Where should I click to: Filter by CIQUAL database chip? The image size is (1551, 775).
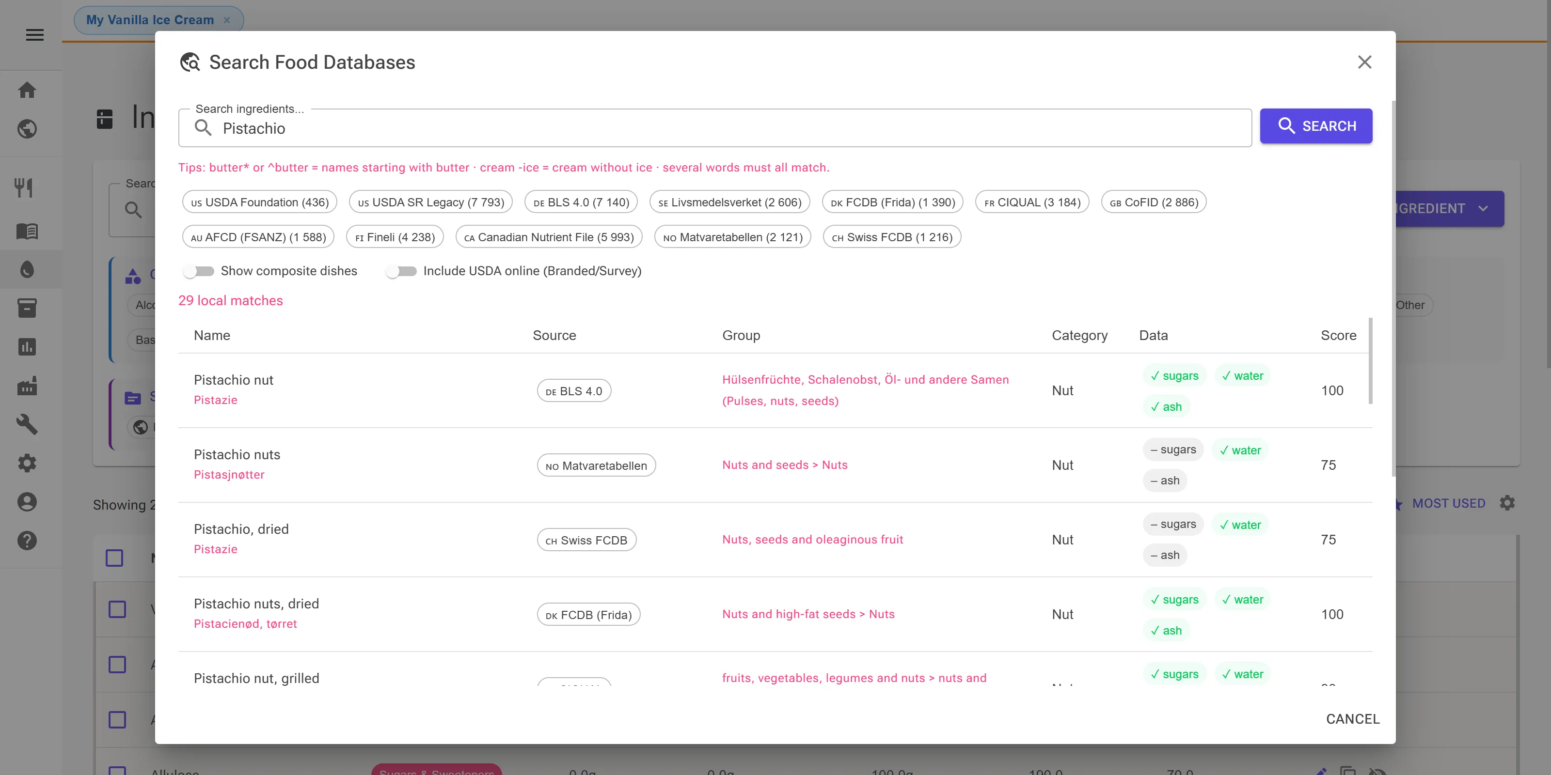(1032, 202)
